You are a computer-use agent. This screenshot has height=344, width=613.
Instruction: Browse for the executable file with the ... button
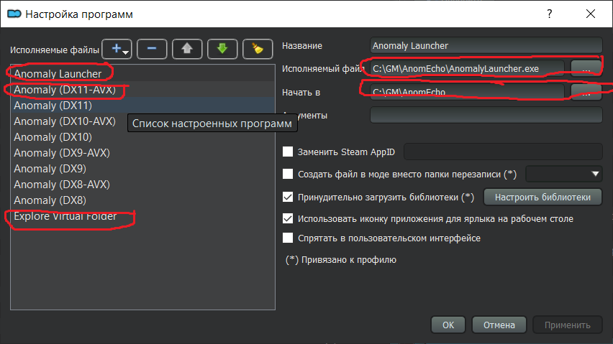[586, 69]
